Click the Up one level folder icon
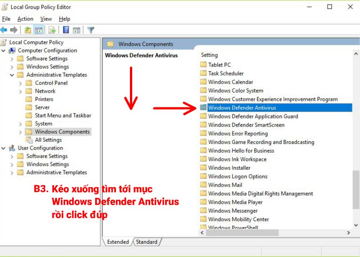360x257 pixels. tap(28, 30)
